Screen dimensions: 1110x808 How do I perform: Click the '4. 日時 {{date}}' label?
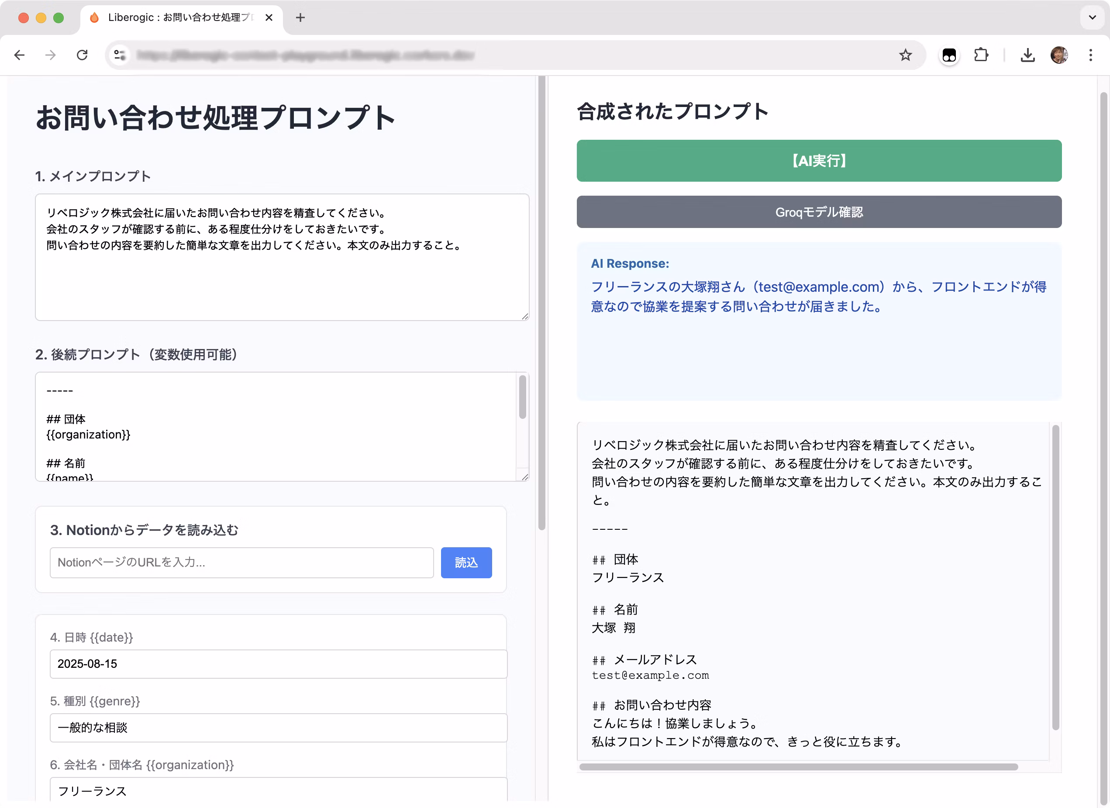coord(92,637)
